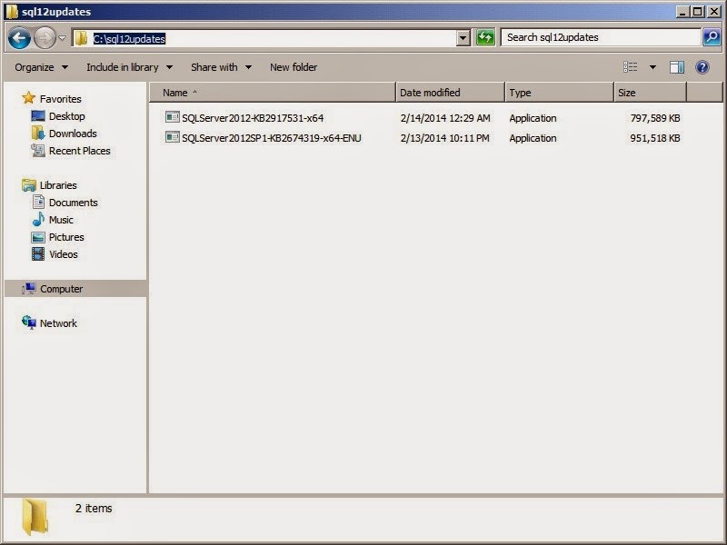This screenshot has width=727, height=545.
Task: Click the magnifier search button
Action: click(x=712, y=37)
